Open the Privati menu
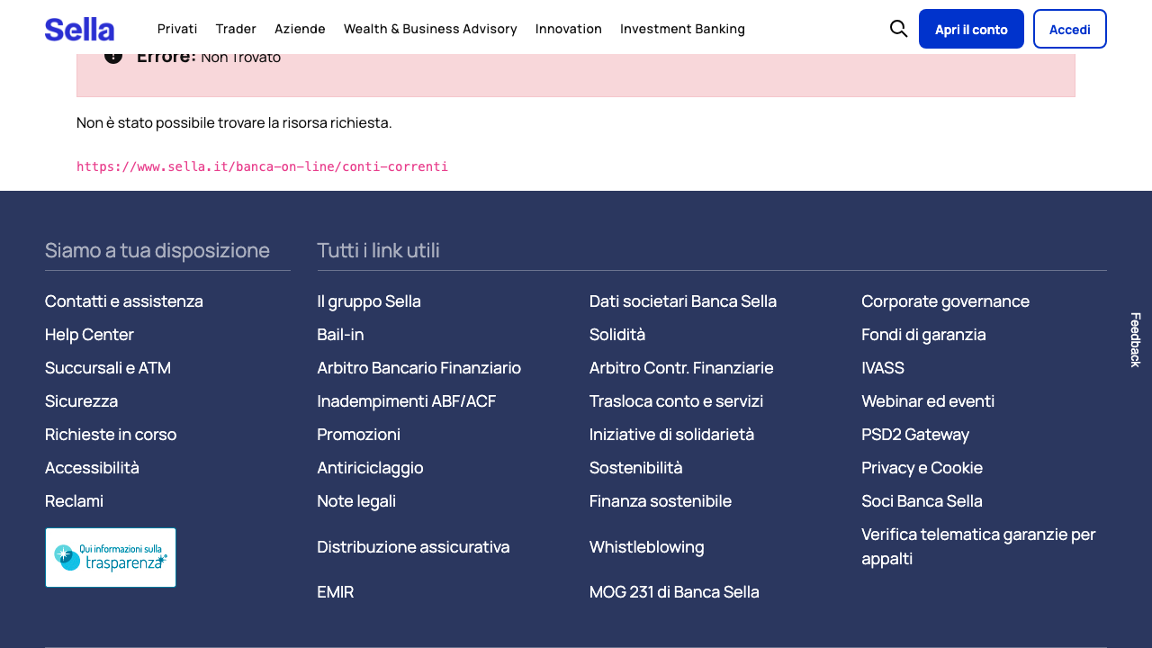Screen dimensions: 1152x648 tap(177, 29)
